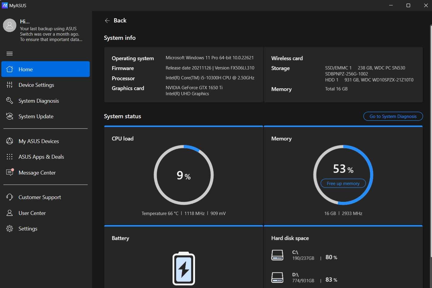Open Customer Support menu item
The height and width of the screenshot is (288, 432).
(x=46, y=197)
